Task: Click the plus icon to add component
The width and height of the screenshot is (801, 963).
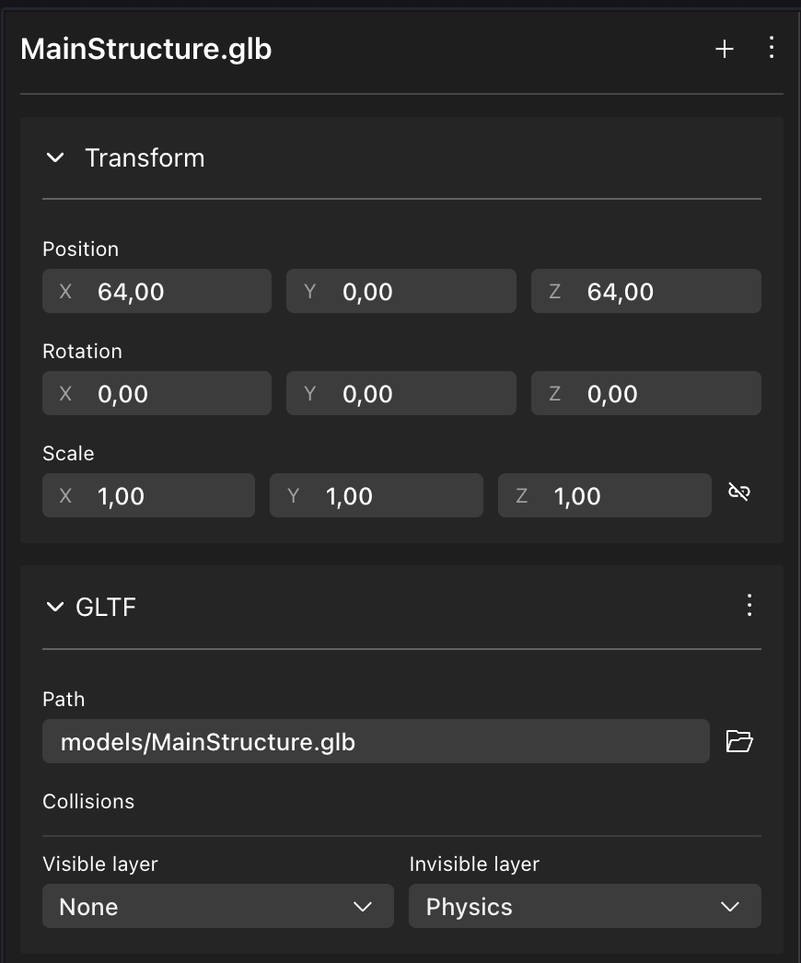Action: (725, 50)
